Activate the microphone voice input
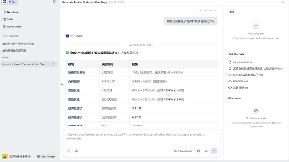Screen dimensions: 289x162 (206, 151)
